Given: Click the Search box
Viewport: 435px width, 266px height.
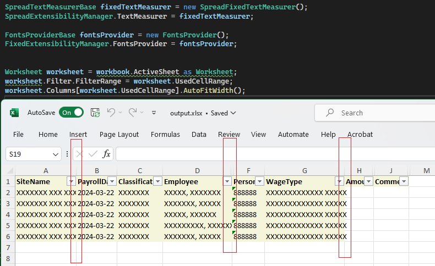Looking at the screenshot, I should (x=375, y=113).
